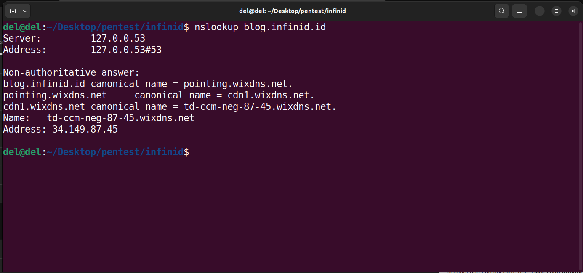Close the terminal window
This screenshot has width=583, height=273.
573,11
